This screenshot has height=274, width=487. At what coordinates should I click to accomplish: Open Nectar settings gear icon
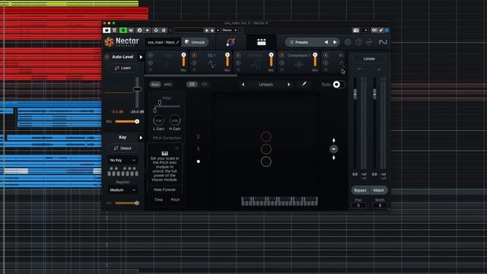point(348,43)
